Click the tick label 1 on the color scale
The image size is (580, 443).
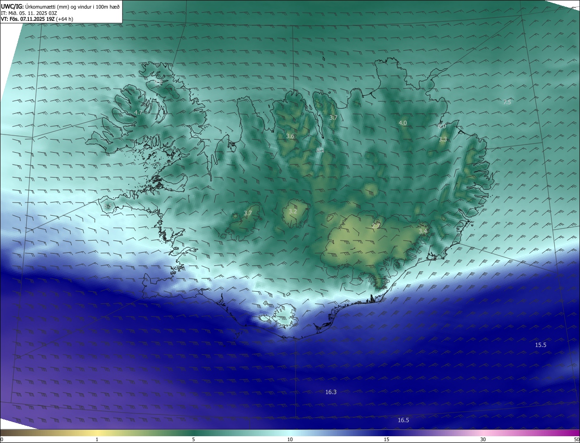pyautogui.click(x=97, y=439)
